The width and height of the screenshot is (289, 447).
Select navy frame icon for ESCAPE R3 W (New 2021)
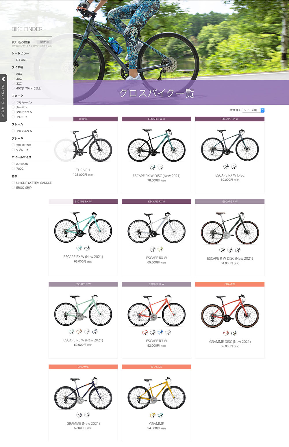point(95,331)
